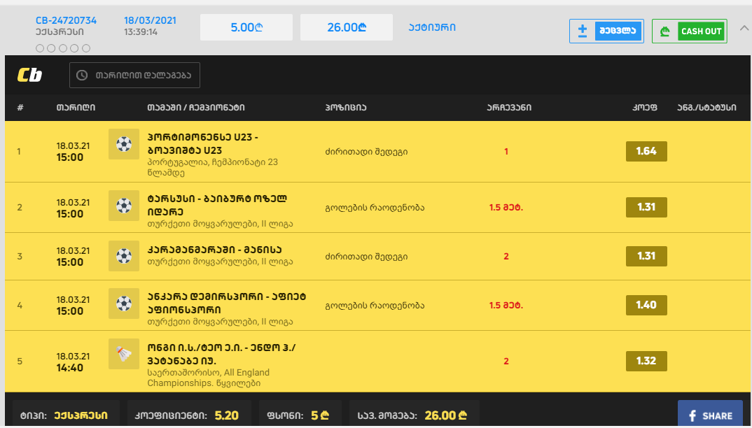Select the fifth rating circle under the bet ID
The image size is (752, 428).
coord(86,48)
